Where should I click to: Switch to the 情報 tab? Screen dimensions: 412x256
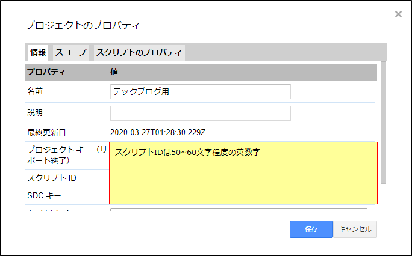click(38, 53)
